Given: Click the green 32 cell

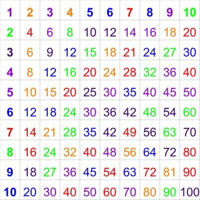Looking at the screenshot, I should point(150,72).
